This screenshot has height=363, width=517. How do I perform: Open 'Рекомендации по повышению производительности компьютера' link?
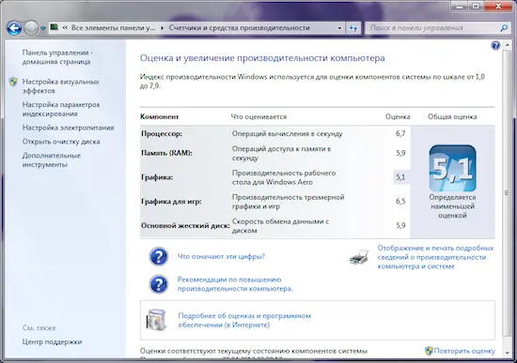click(235, 284)
